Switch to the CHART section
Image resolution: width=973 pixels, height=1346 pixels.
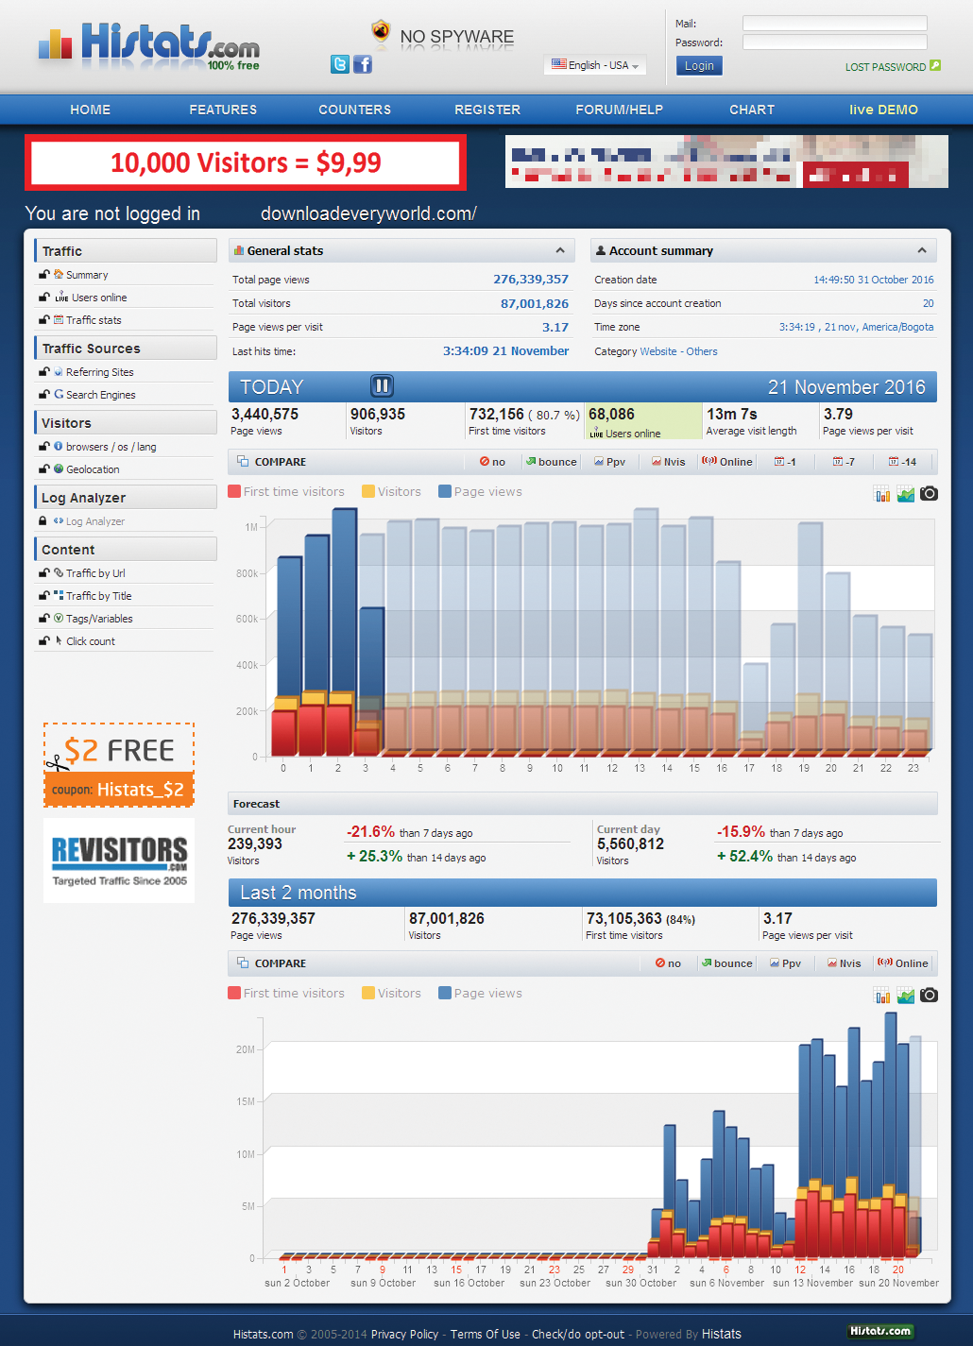click(x=751, y=110)
